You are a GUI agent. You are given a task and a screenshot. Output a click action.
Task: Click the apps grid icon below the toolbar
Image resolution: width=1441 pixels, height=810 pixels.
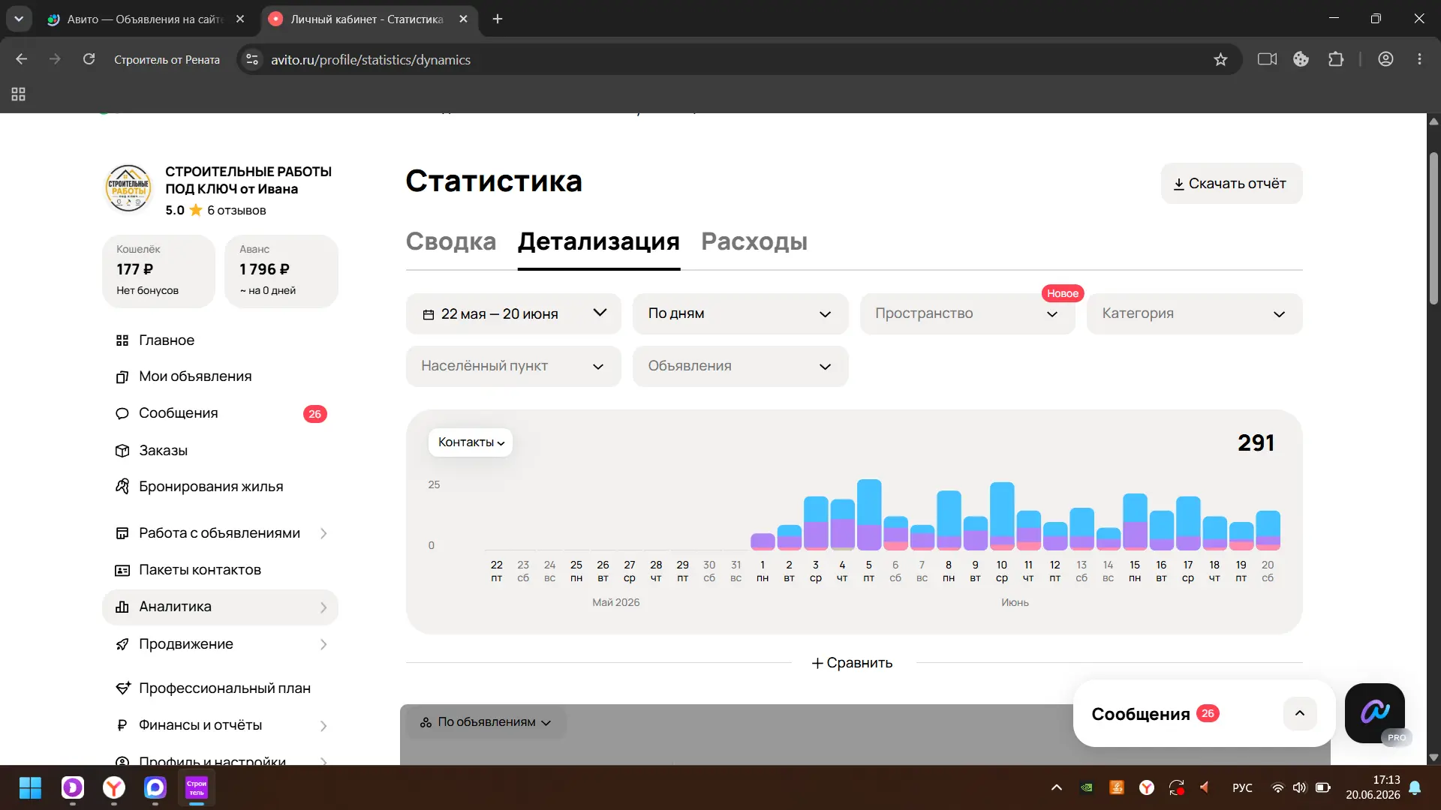point(19,94)
